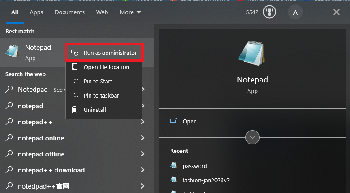Expand the notepad online suggestion arrow
This screenshot has height=193, width=350.
pos(142,138)
